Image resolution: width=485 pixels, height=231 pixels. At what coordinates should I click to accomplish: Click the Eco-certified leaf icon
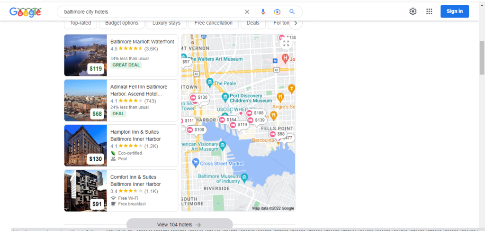[113, 153]
